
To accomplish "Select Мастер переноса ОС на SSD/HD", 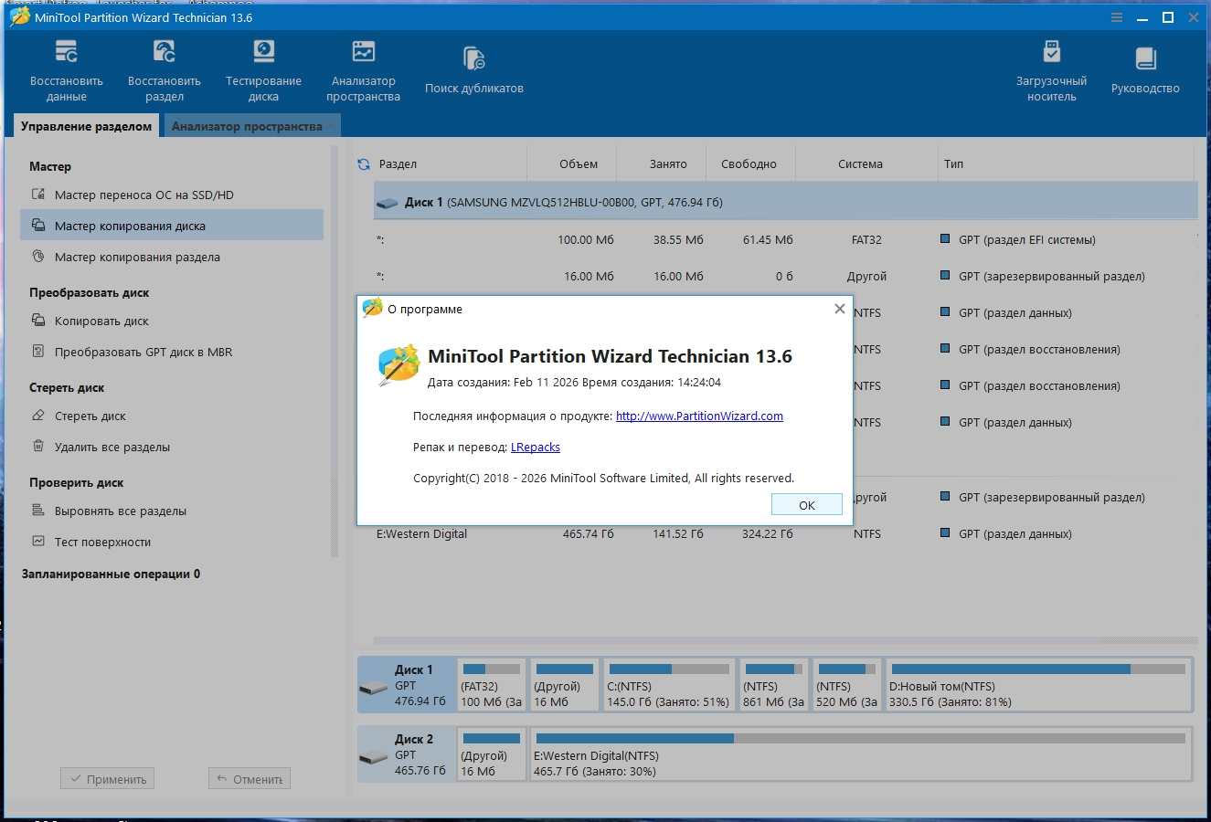I will tap(143, 195).
